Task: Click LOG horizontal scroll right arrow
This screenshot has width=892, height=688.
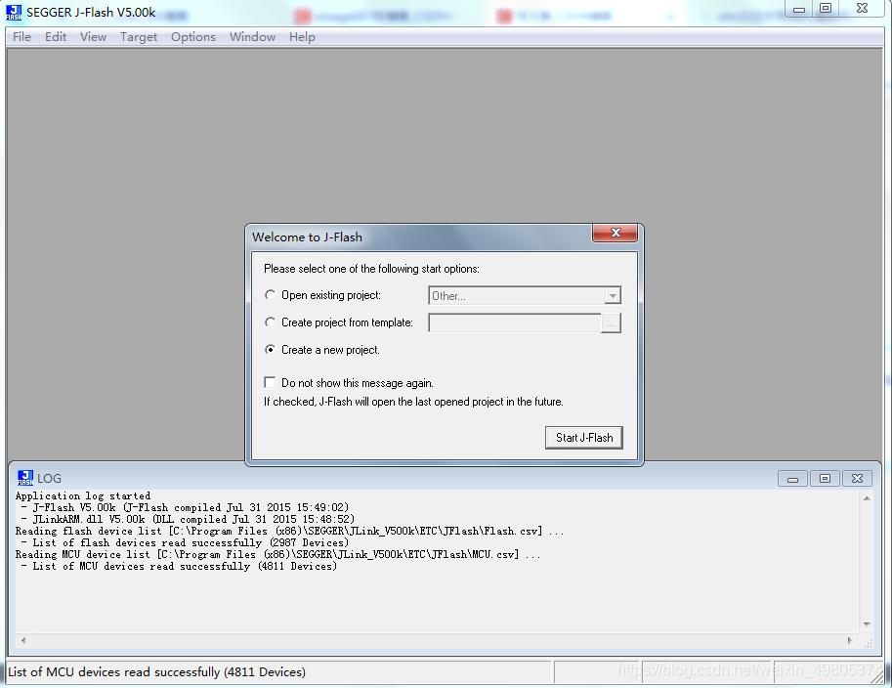Action: (x=850, y=640)
